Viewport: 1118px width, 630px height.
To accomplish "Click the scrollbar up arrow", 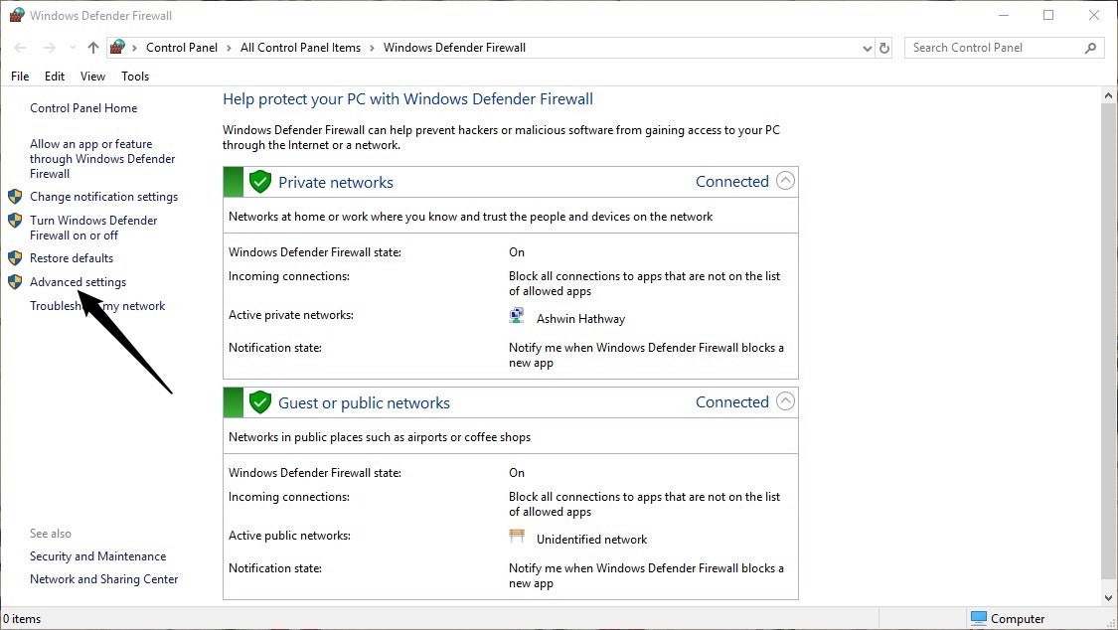I will coord(1108,95).
